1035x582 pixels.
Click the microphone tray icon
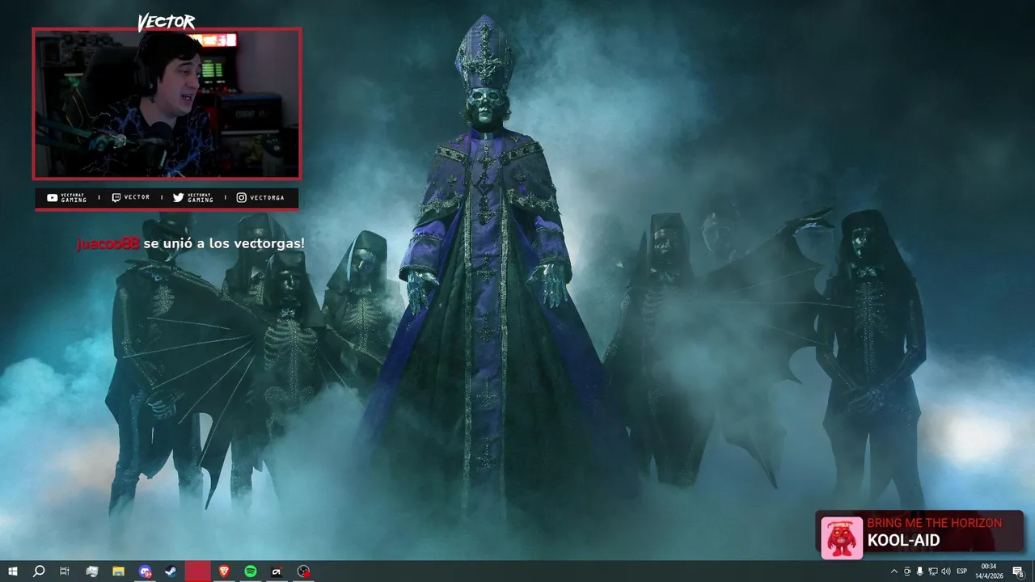coord(919,571)
